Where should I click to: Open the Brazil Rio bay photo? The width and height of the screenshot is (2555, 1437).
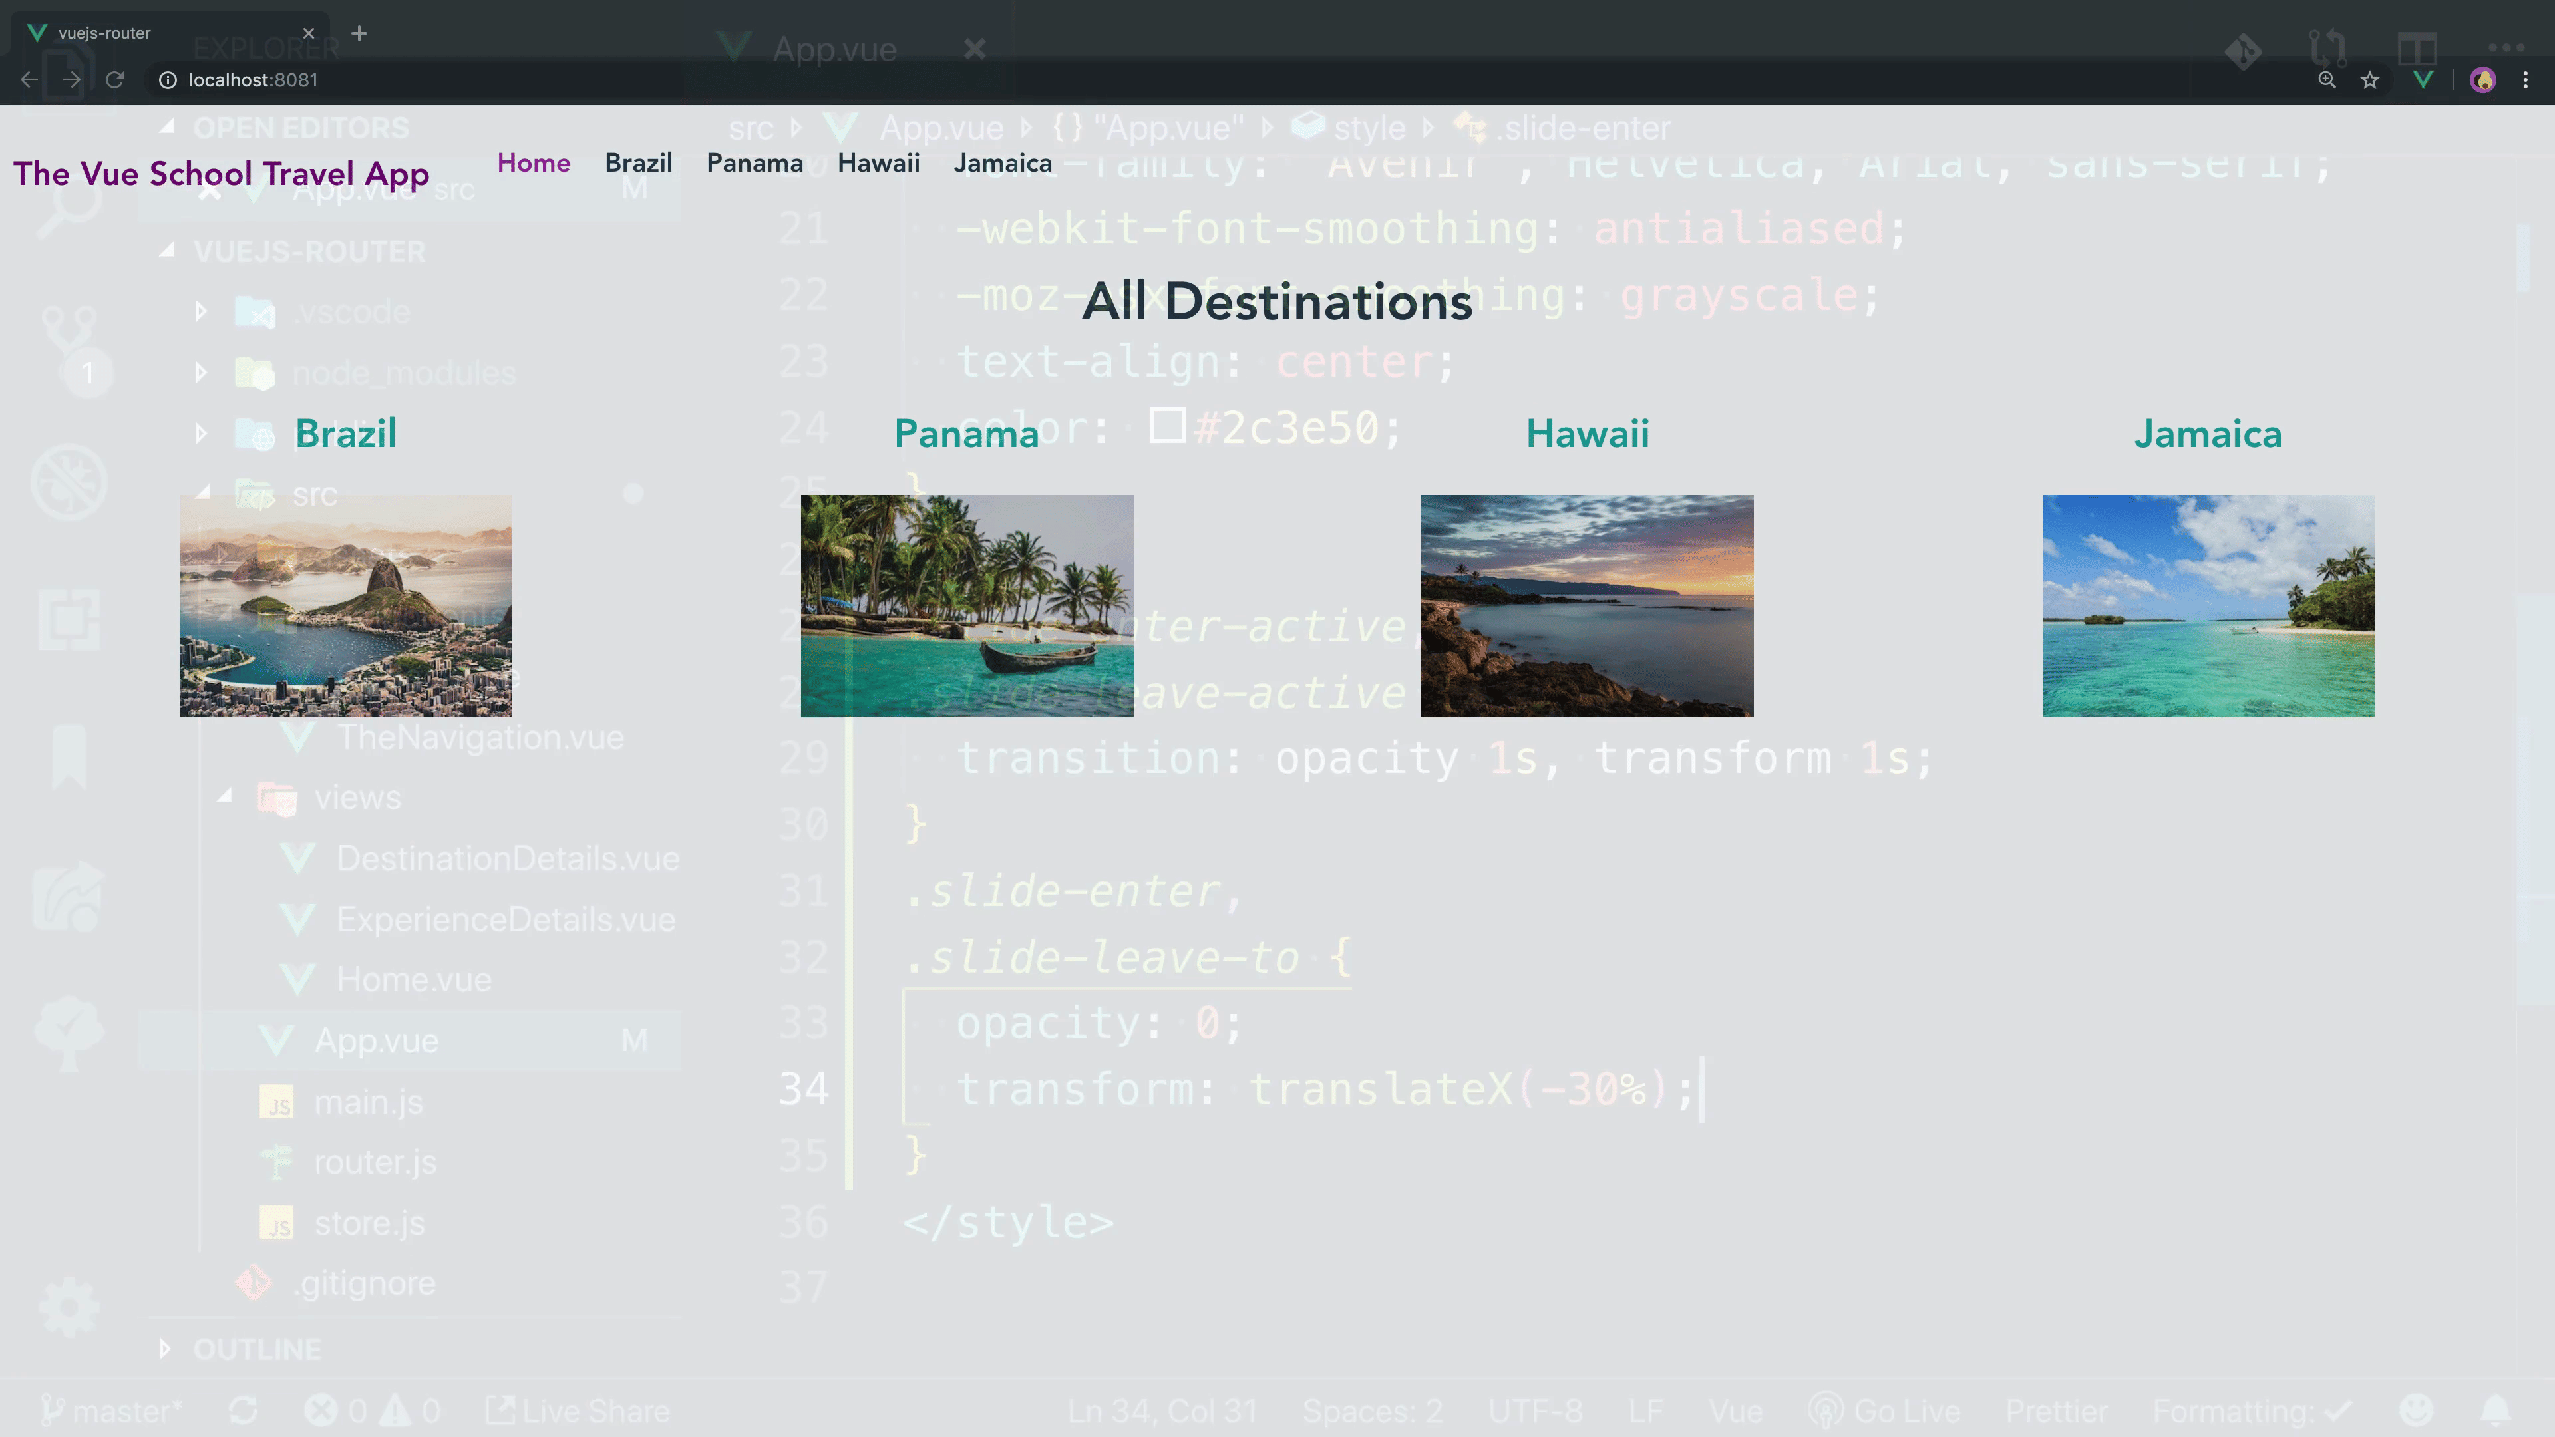[346, 606]
